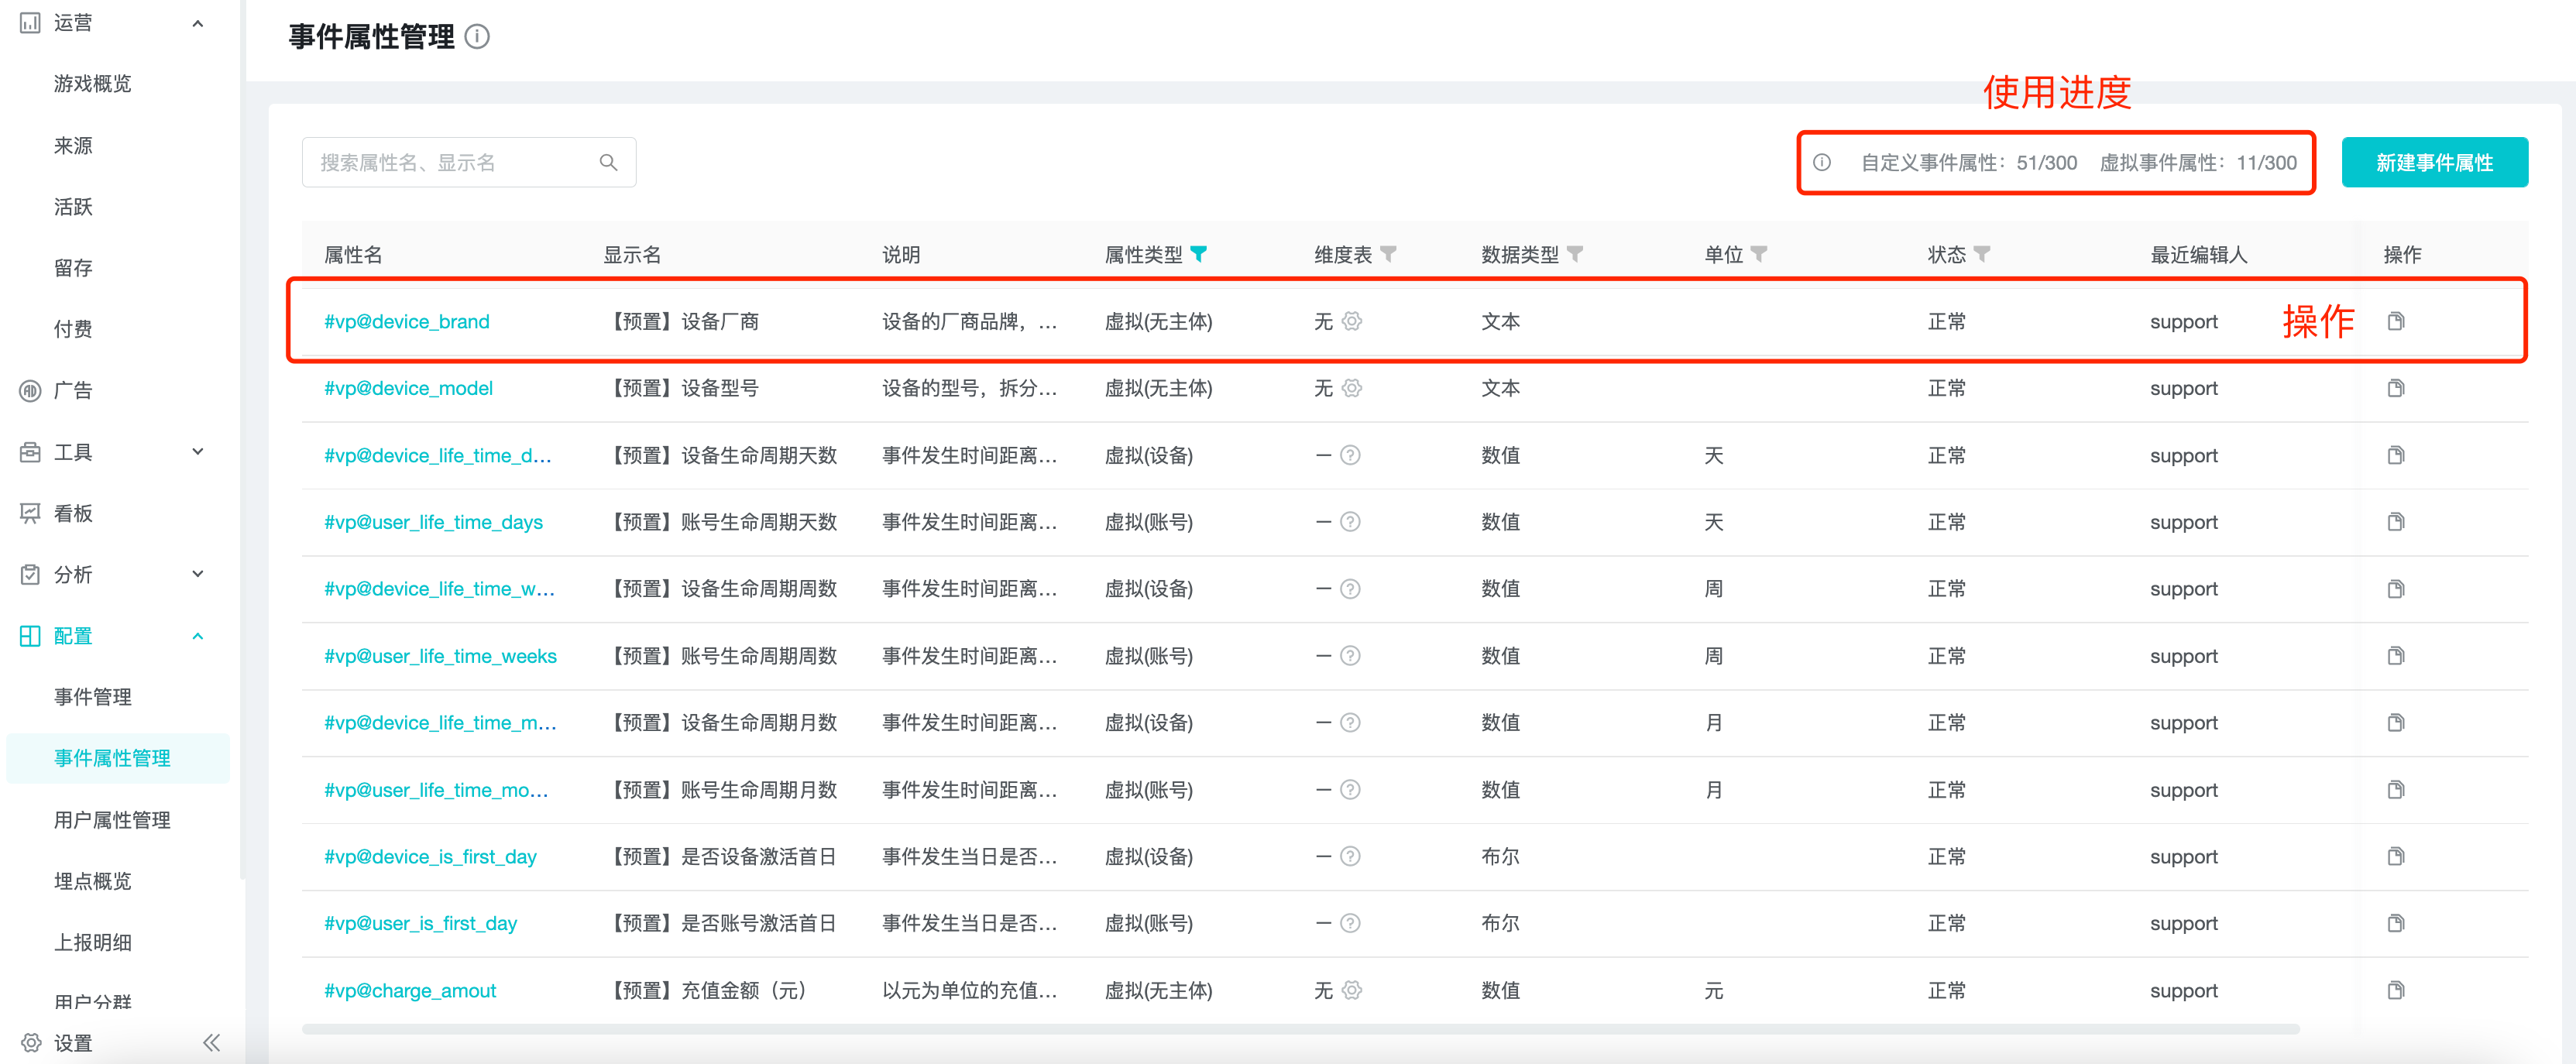Open the 状态 column filter funnel
The width and height of the screenshot is (2576, 1064).
point(1983,254)
